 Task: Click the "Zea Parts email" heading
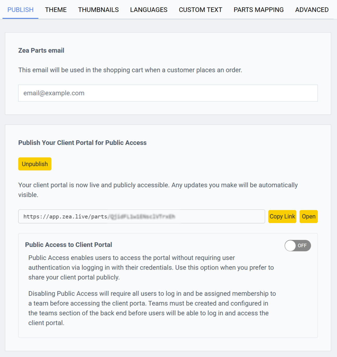(41, 50)
